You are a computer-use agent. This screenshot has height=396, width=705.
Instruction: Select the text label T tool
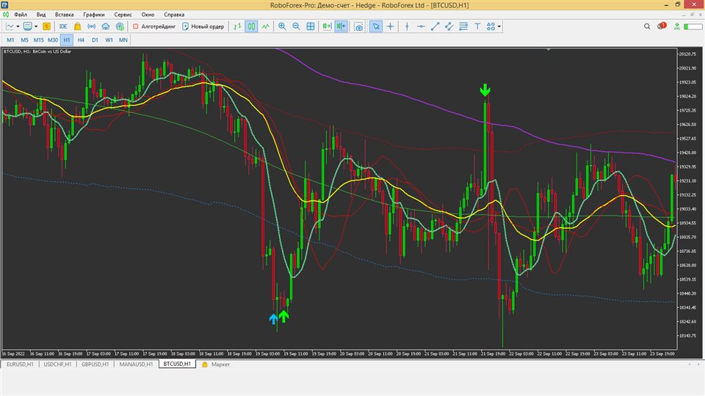[477, 26]
